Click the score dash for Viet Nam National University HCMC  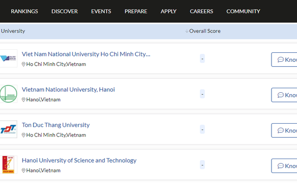(202, 58)
